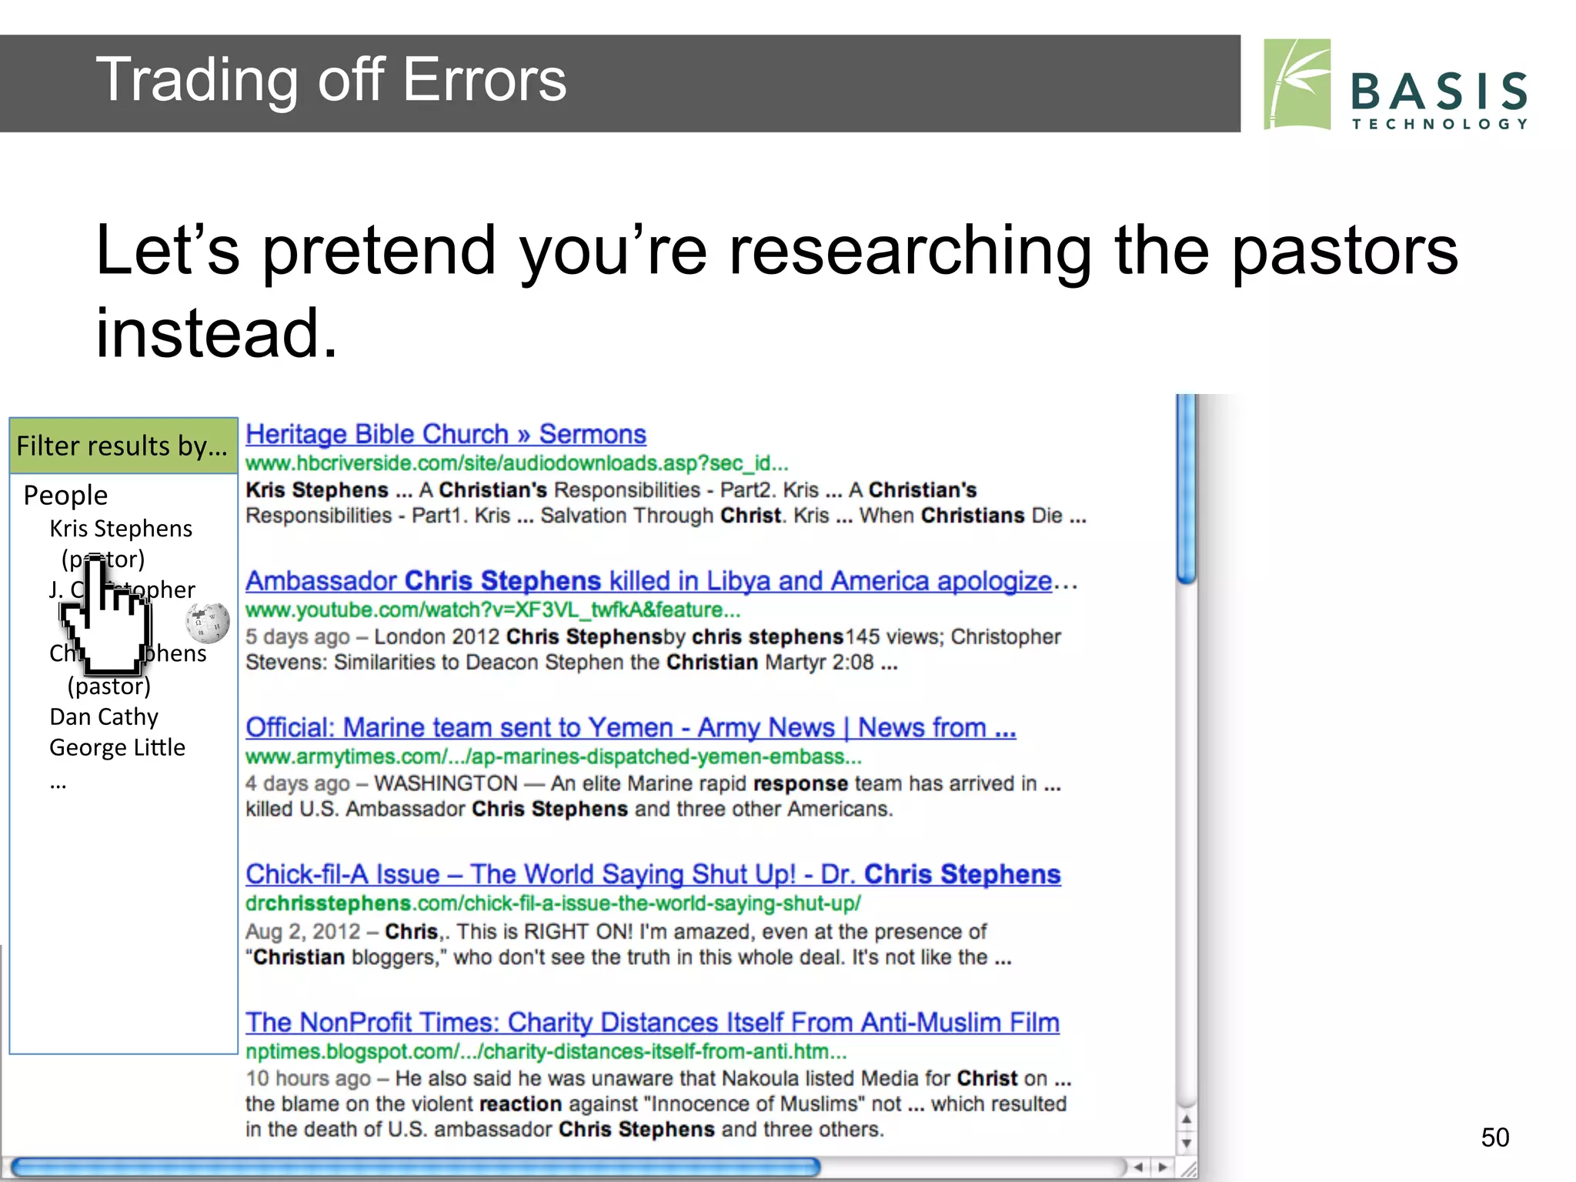Click the vertical scrollbar thumb
Screen dimensions: 1576x1182
click(1186, 489)
